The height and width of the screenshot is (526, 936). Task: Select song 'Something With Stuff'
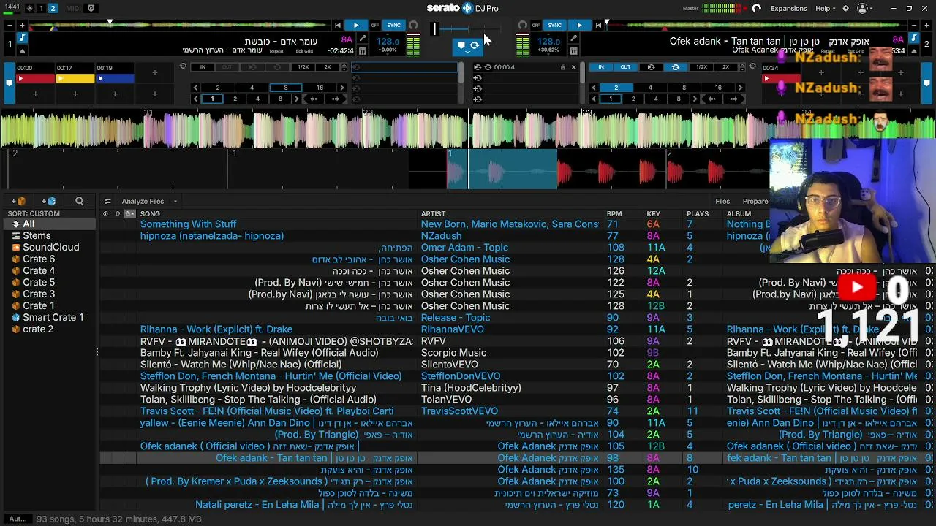[x=188, y=224]
